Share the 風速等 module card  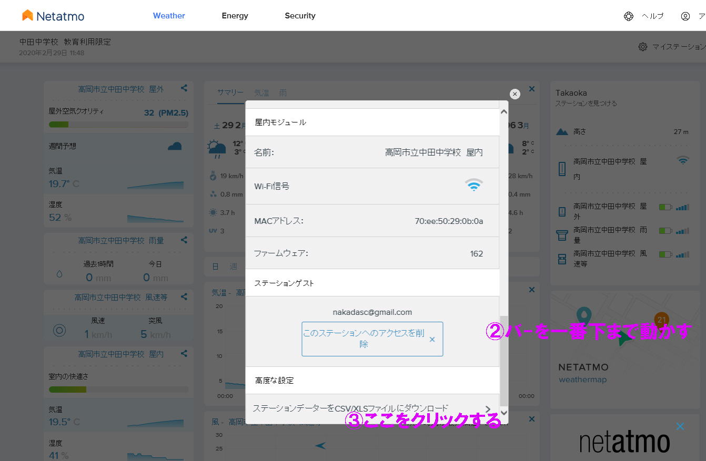(184, 296)
